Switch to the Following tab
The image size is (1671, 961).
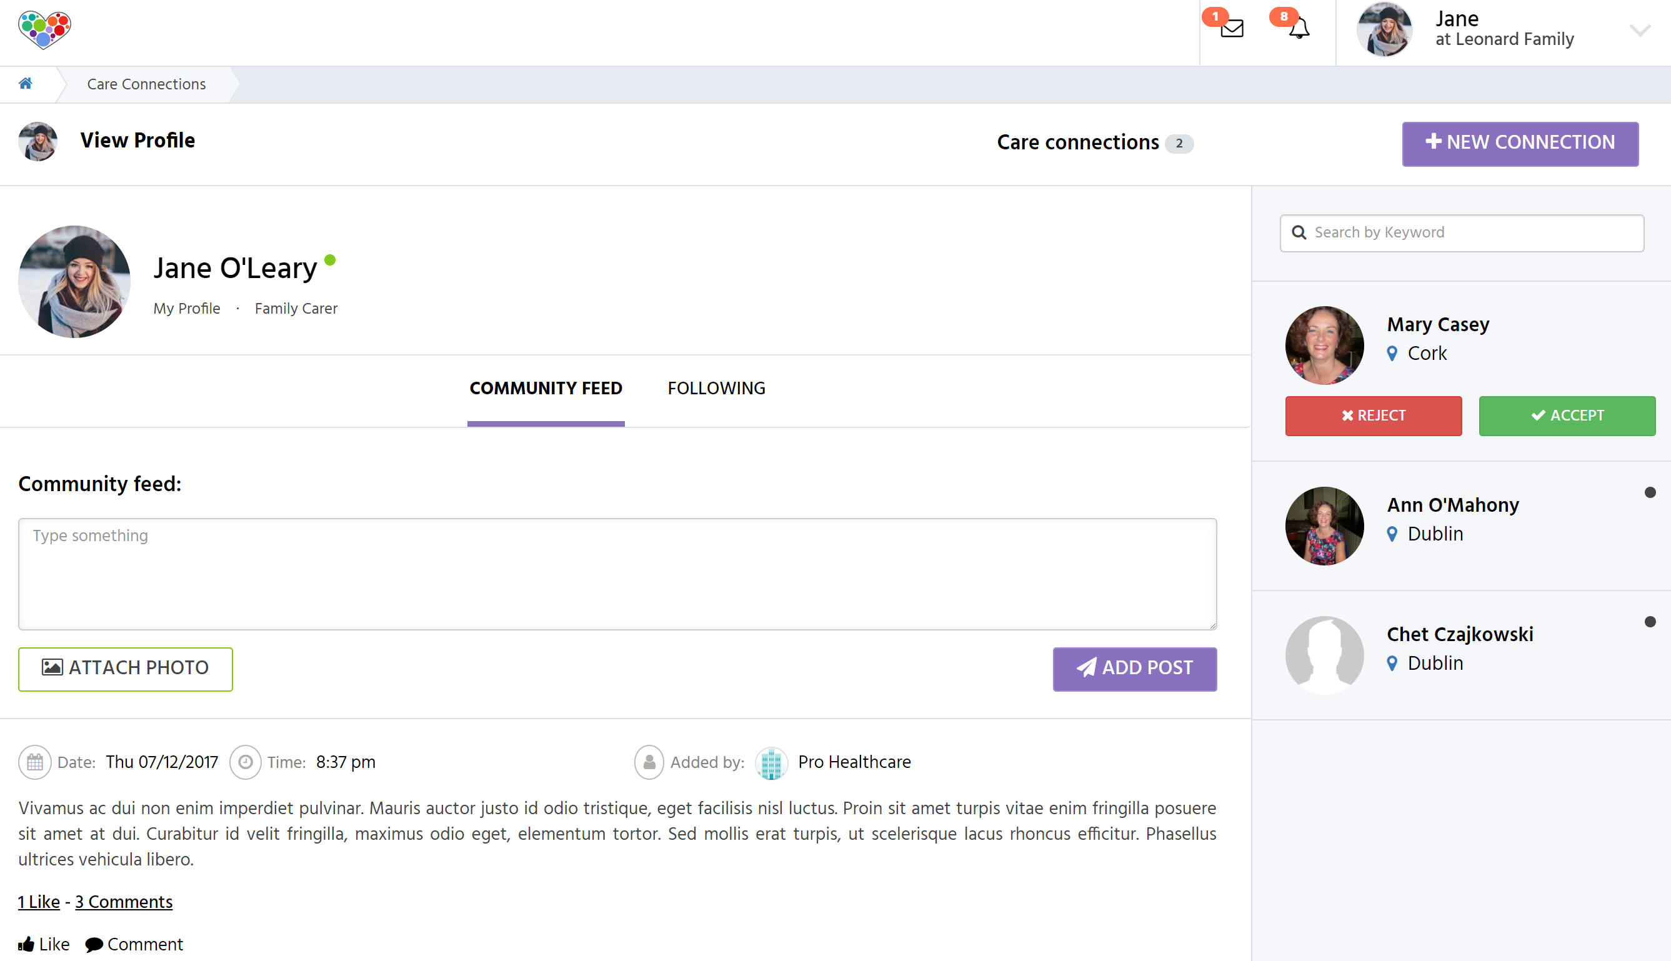point(716,388)
